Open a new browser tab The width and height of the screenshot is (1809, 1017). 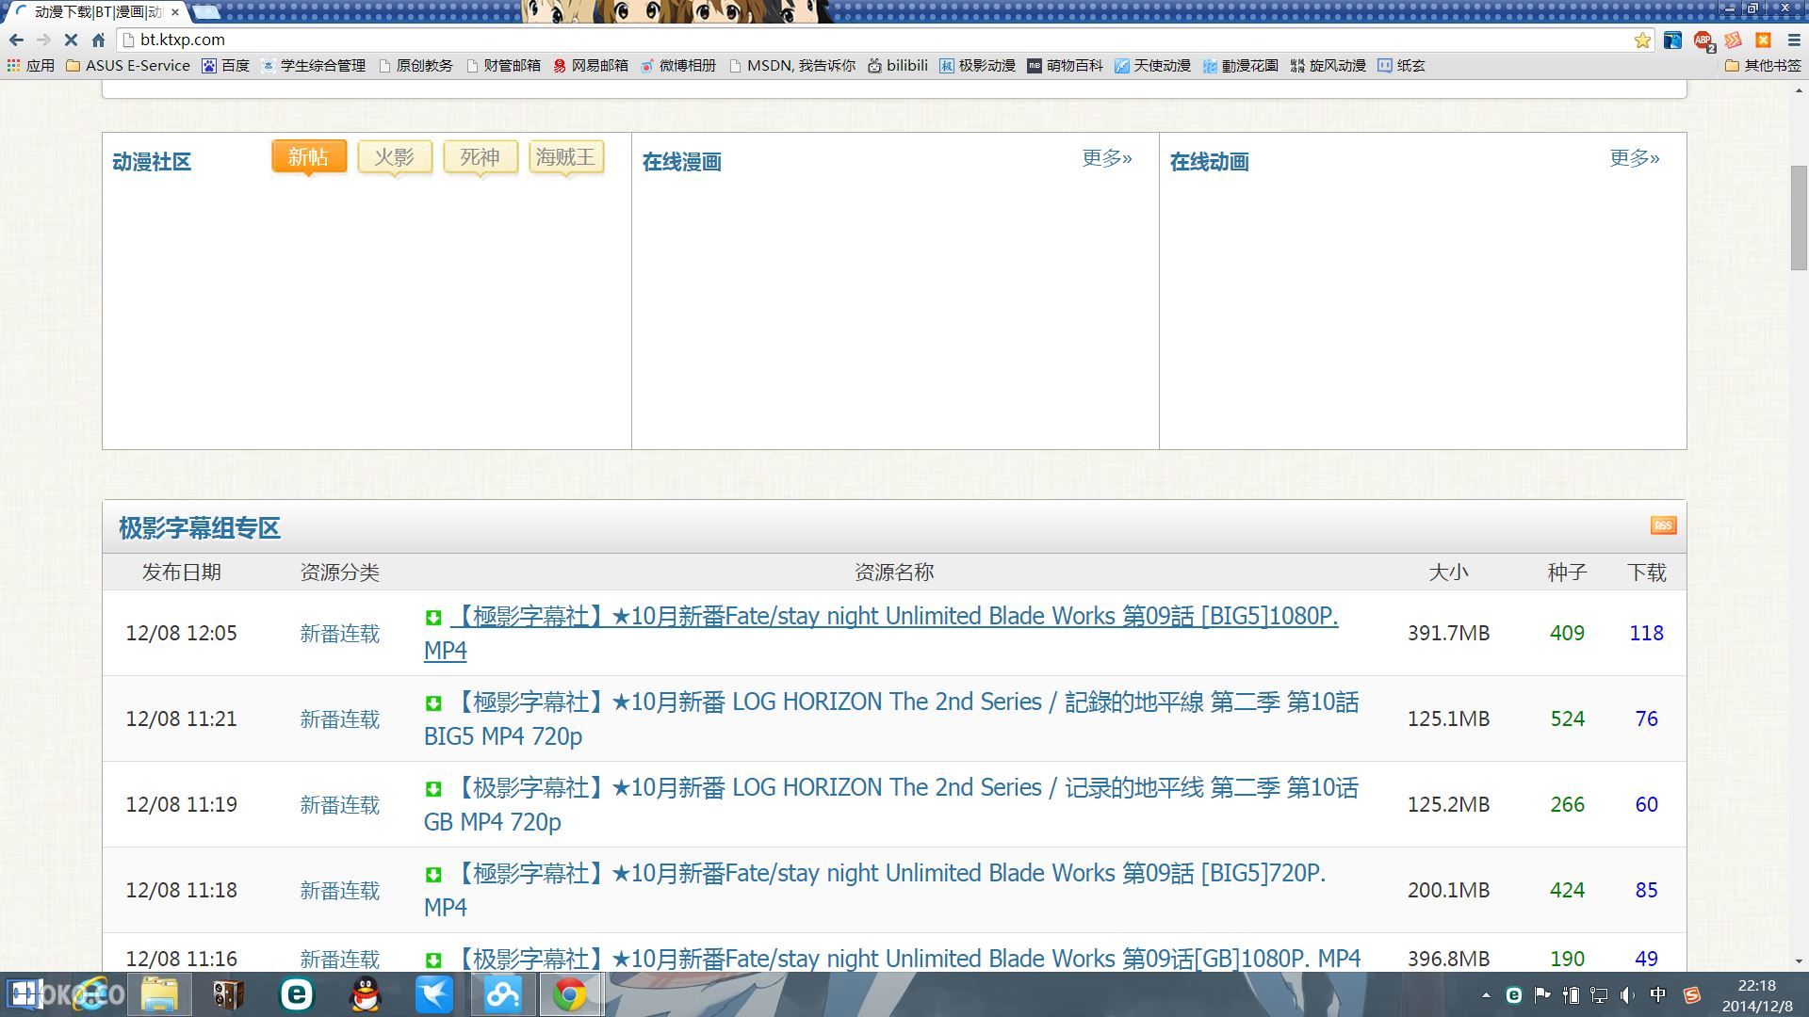206,12
